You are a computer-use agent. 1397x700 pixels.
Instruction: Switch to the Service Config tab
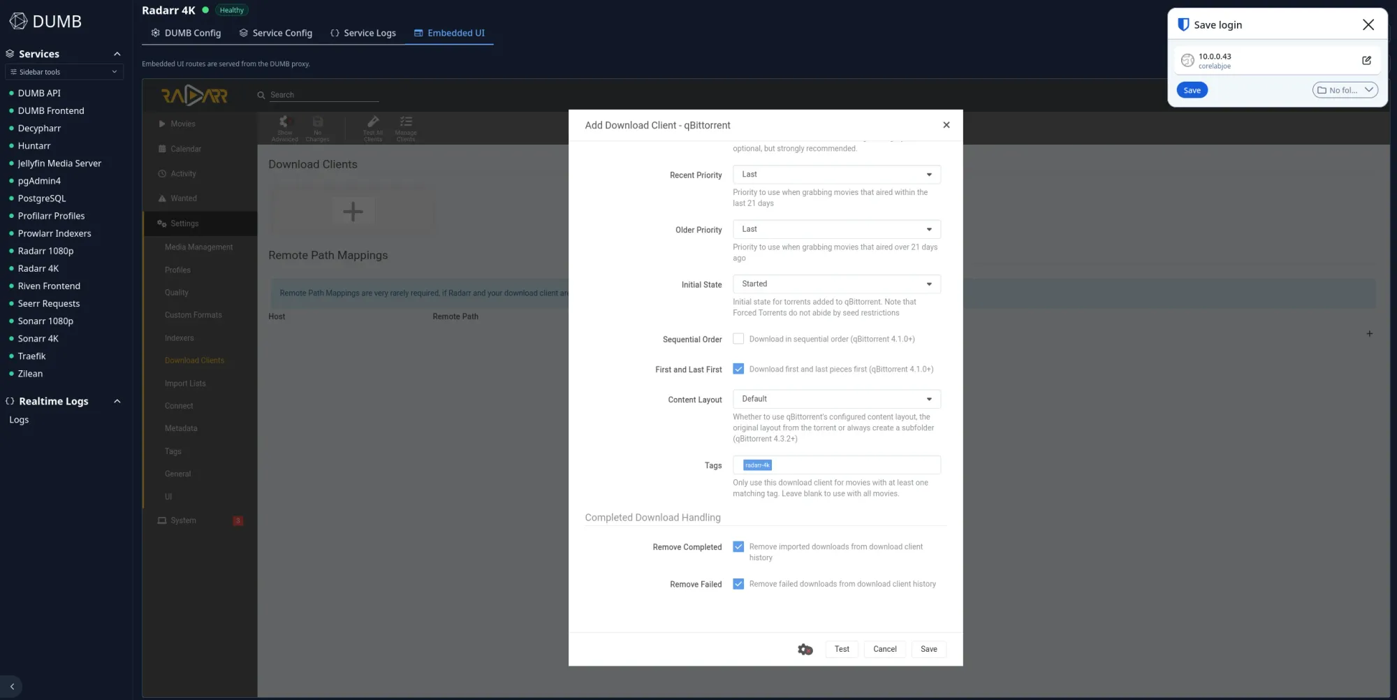click(276, 33)
